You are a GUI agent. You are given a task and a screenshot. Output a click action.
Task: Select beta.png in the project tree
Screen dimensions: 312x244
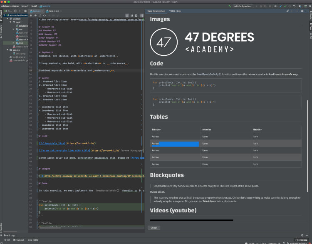coord(19,54)
